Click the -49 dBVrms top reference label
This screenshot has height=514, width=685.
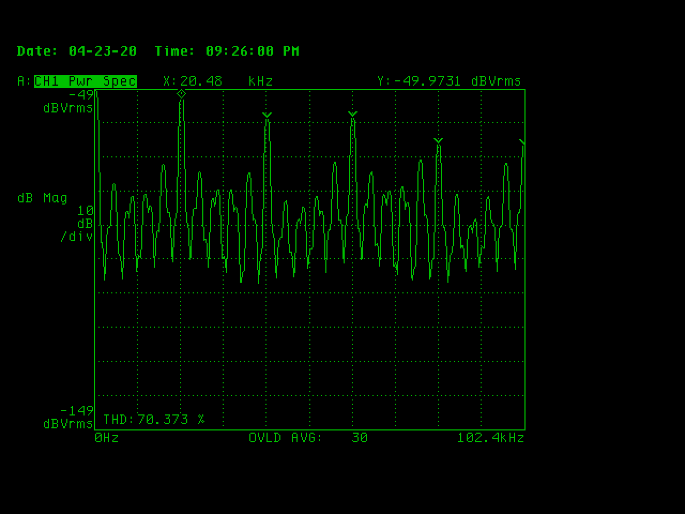(68, 101)
